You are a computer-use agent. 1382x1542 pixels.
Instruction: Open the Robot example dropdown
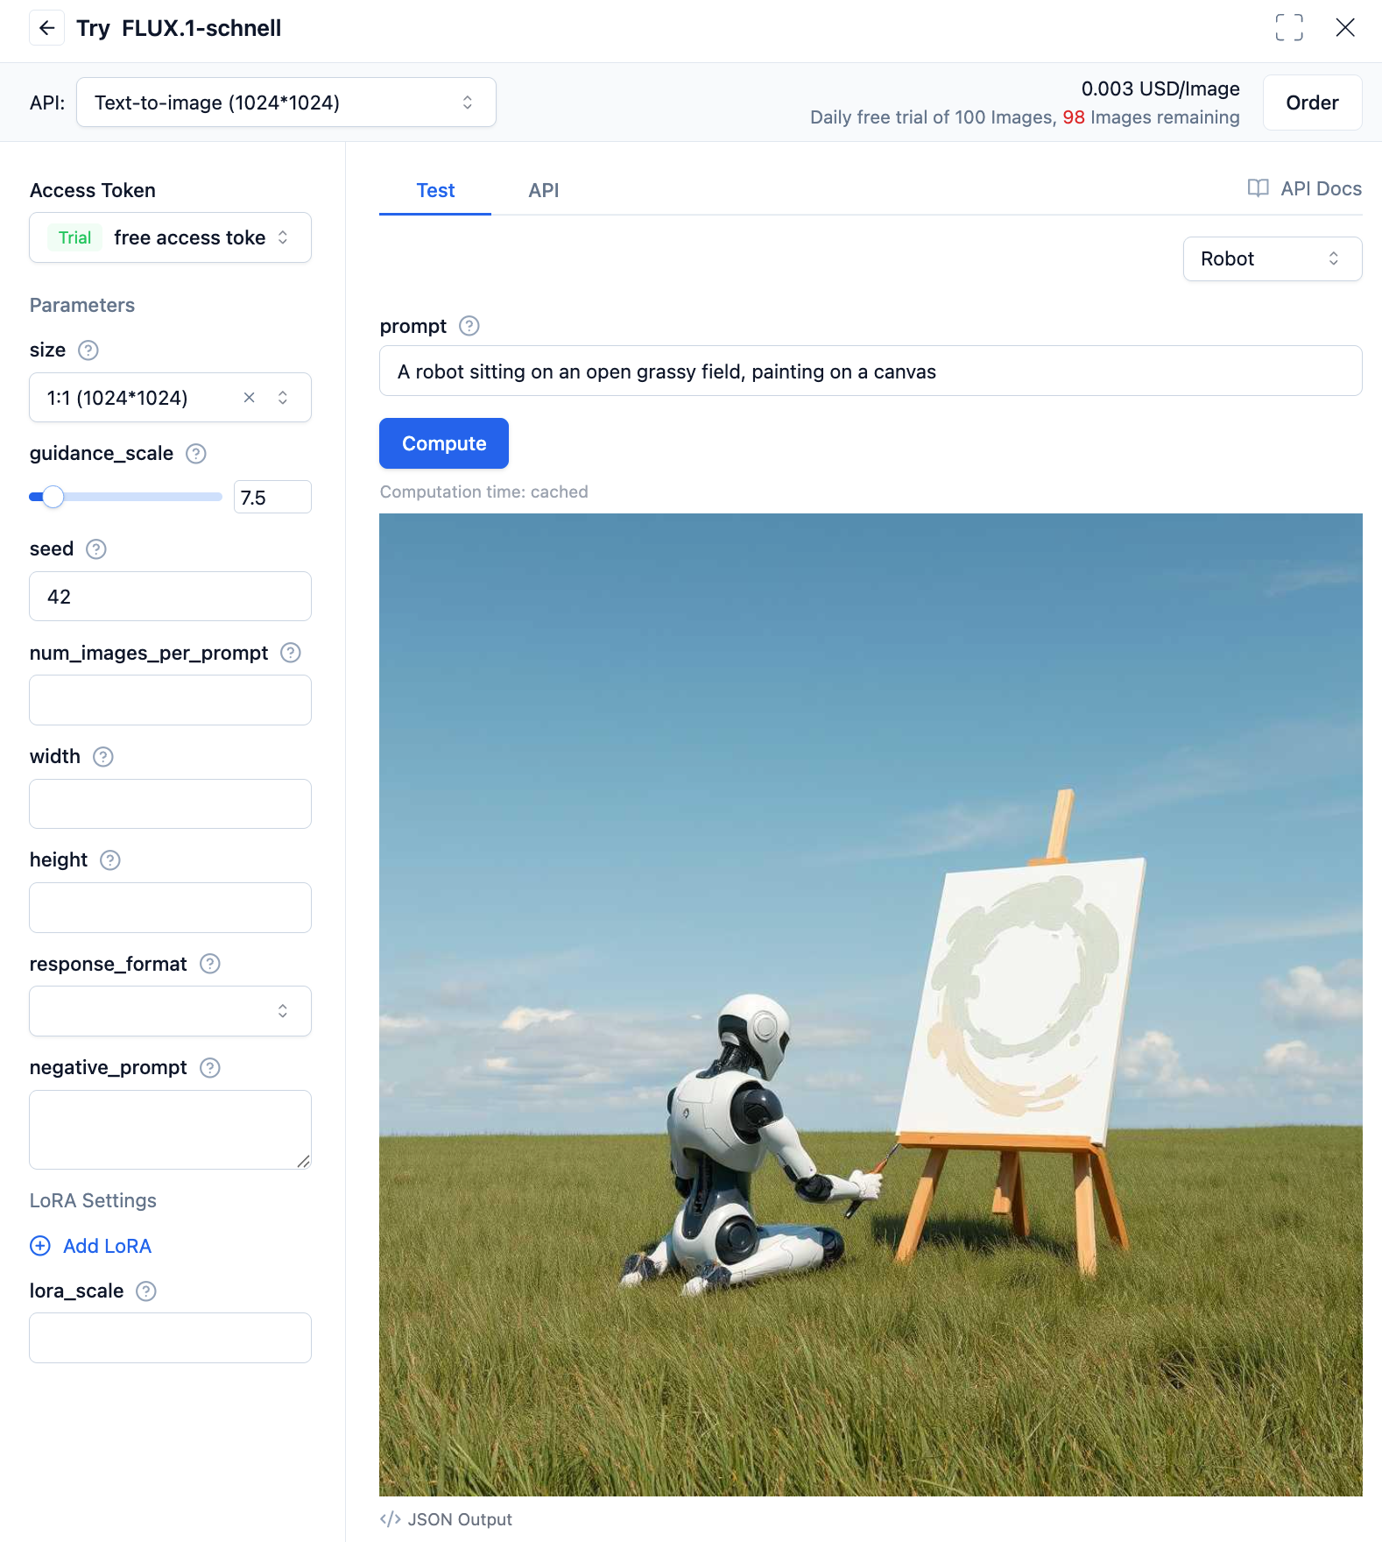point(1272,259)
